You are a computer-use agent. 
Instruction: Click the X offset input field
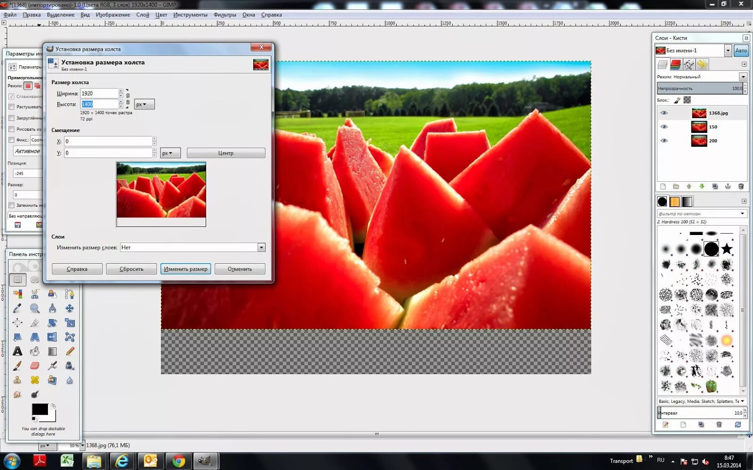point(108,141)
